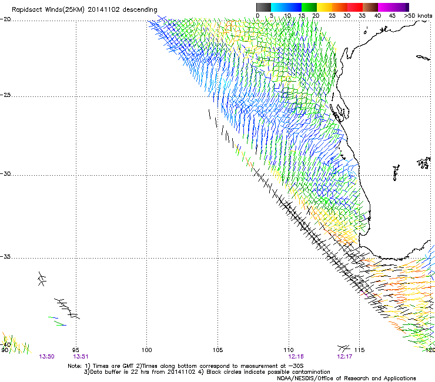
Task: Click the green 15–20 knots legend swatch
Action: point(309,7)
